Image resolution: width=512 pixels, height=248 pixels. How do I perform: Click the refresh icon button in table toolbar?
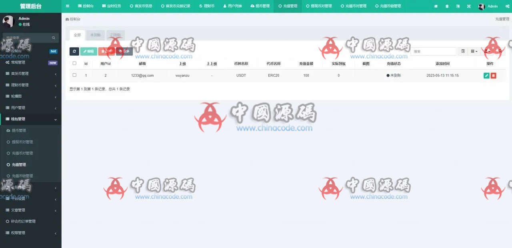point(74,51)
